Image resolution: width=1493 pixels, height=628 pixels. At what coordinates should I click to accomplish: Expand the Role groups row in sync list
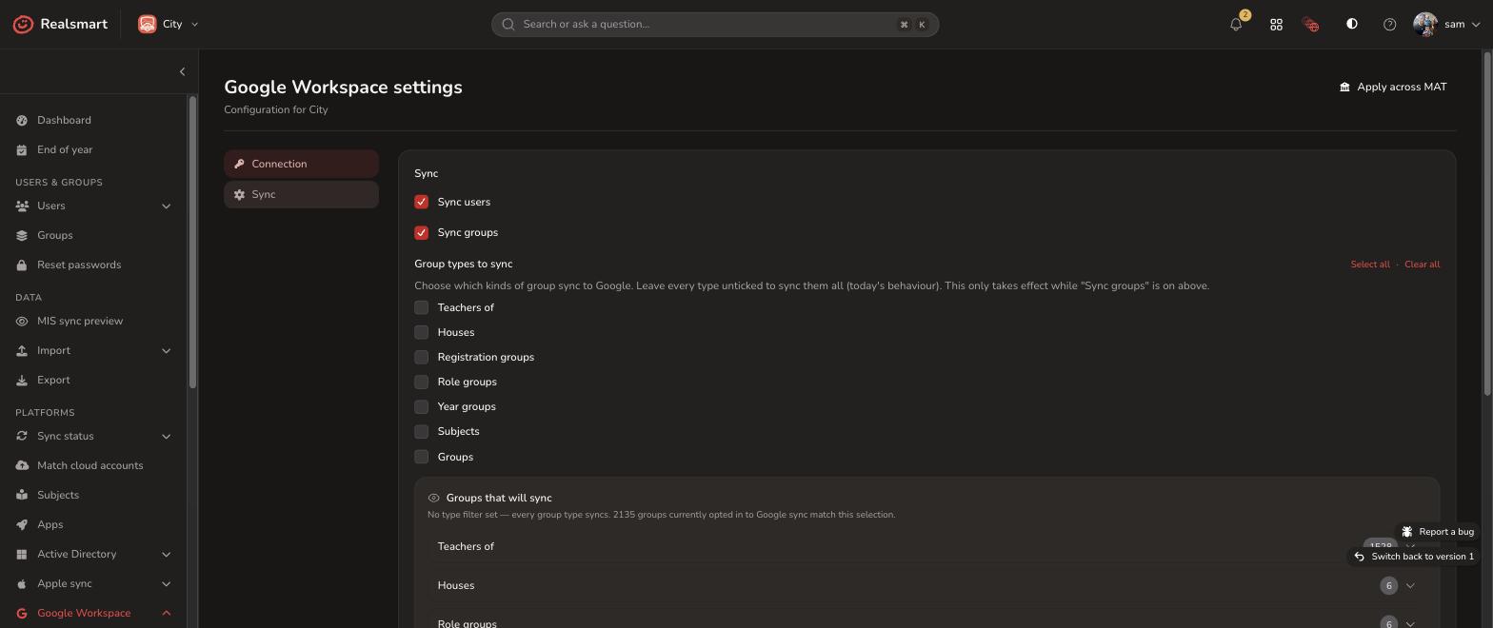tap(926, 623)
